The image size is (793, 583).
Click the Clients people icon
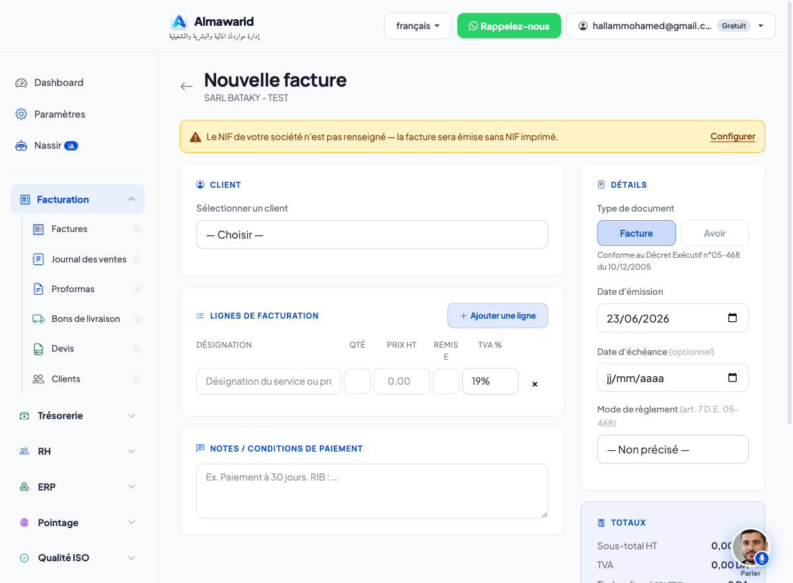coord(38,379)
